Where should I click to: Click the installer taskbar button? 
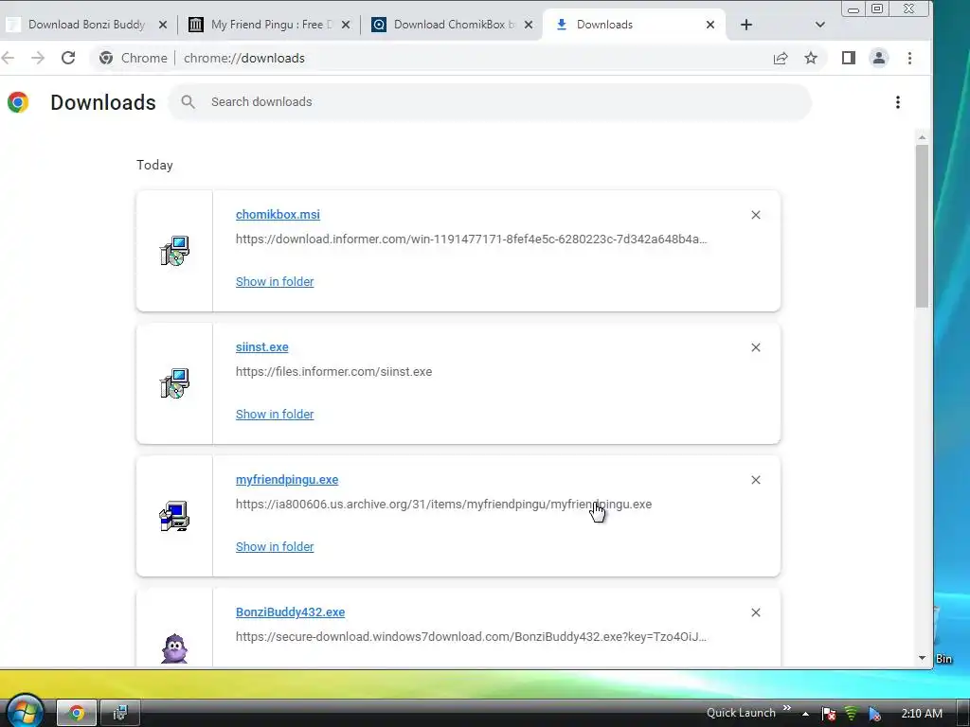(120, 714)
